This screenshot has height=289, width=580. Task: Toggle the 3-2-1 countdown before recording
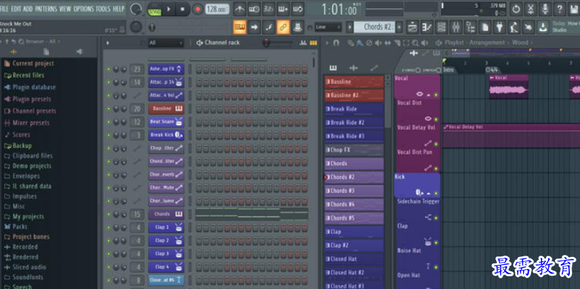[268, 9]
